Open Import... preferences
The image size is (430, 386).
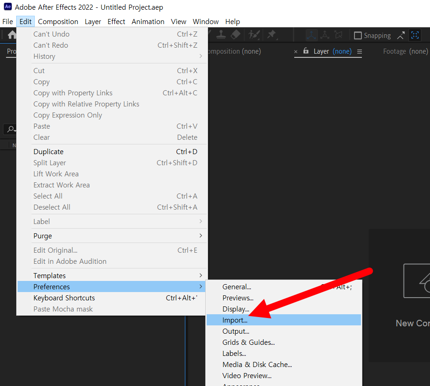click(x=284, y=320)
